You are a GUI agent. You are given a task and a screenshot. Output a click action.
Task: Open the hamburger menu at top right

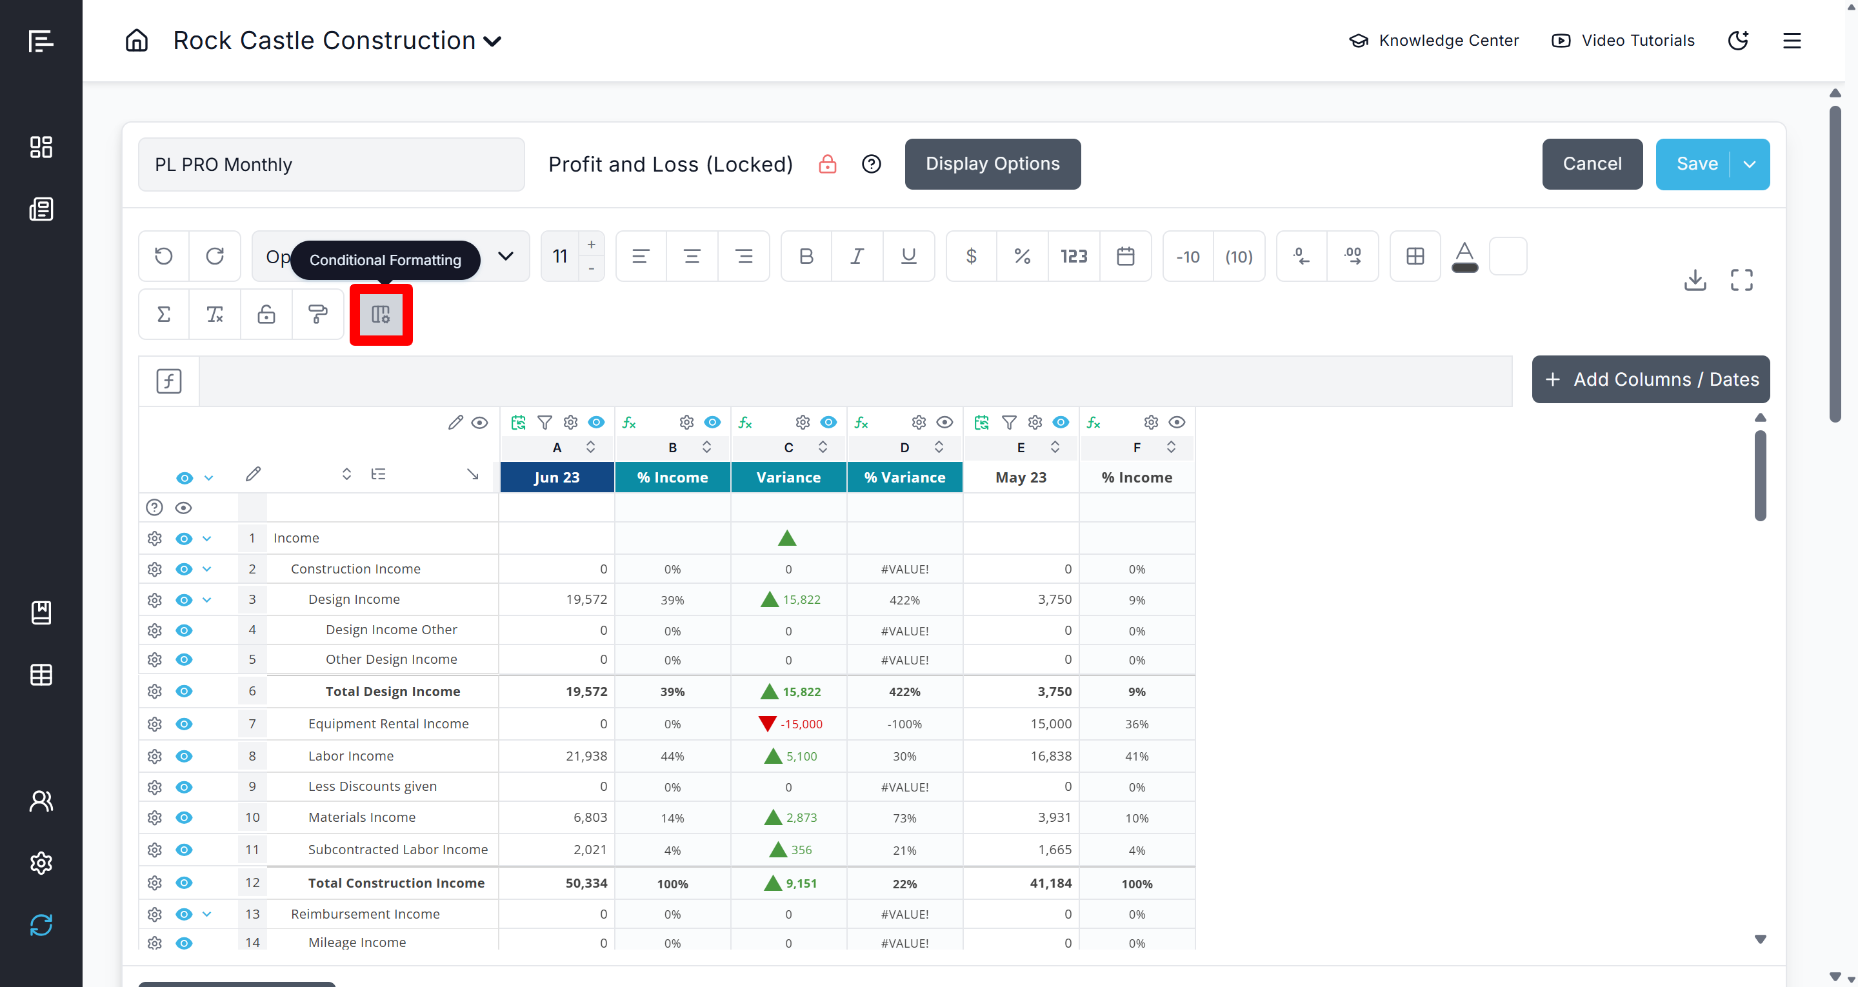pyautogui.click(x=1792, y=41)
